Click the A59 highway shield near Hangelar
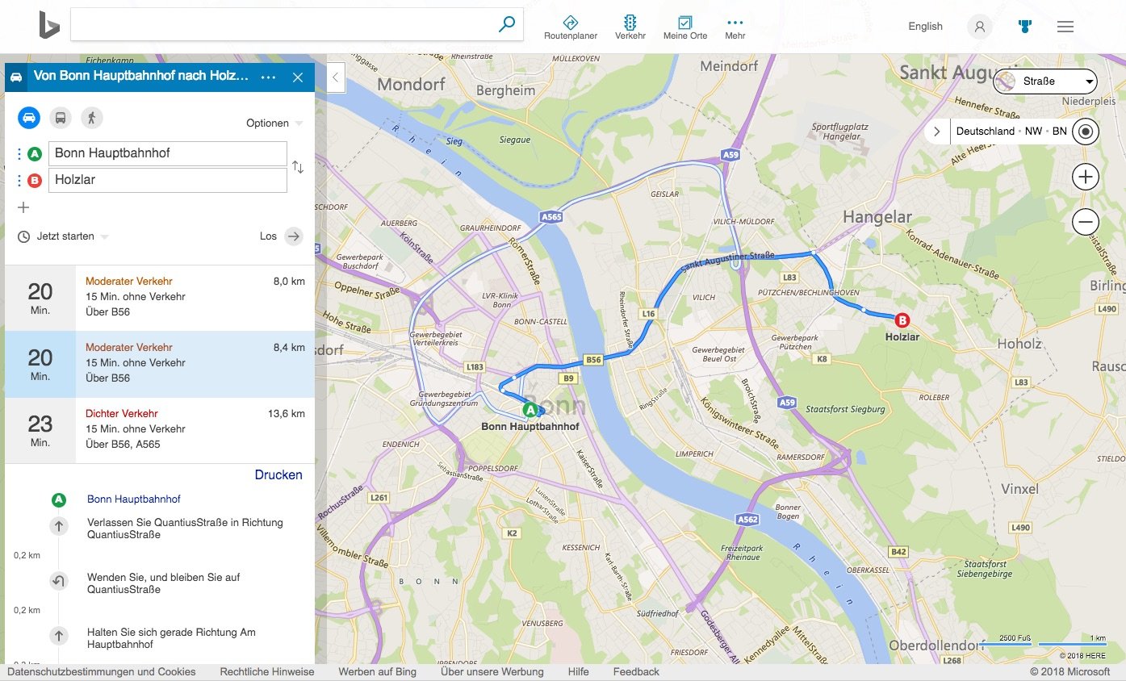The height and width of the screenshot is (681, 1126). click(731, 154)
